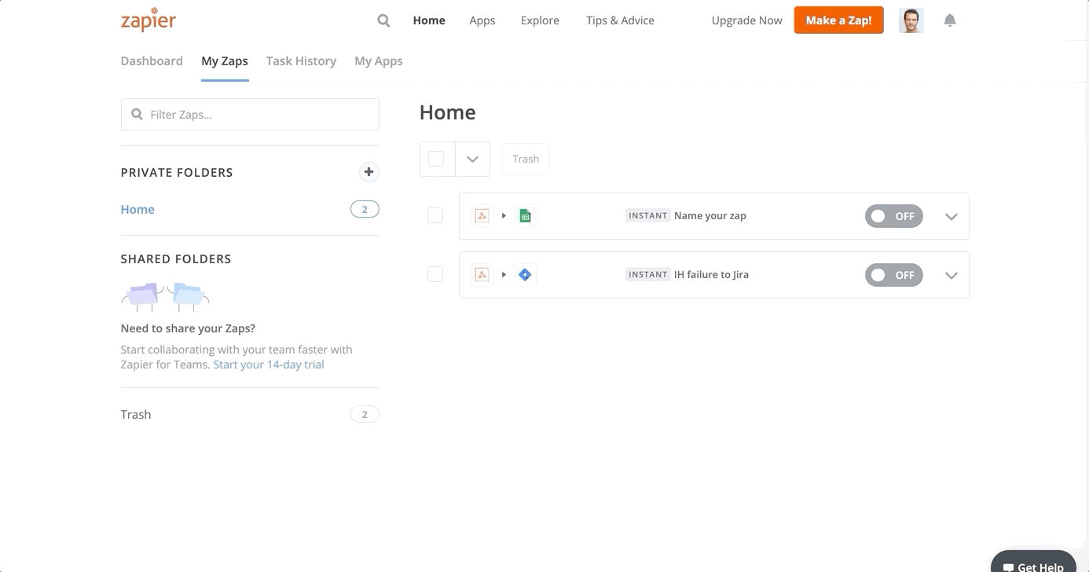Image resolution: width=1089 pixels, height=572 pixels.
Task: Open the Trash folder in sidebar
Action: pos(136,414)
